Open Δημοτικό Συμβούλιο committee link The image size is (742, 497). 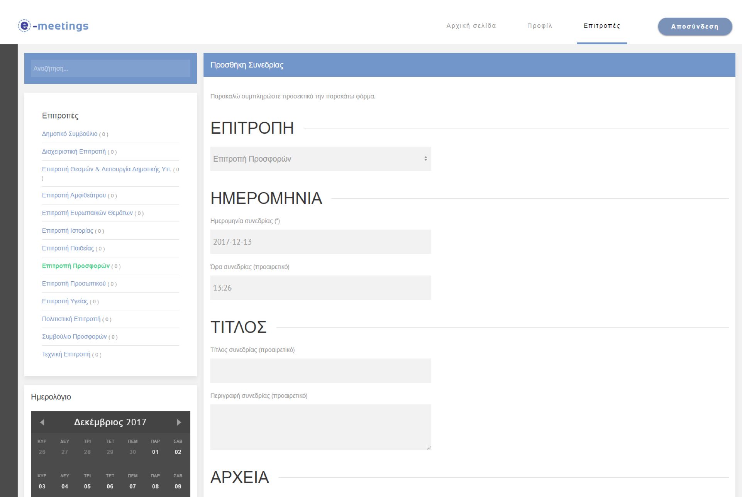coord(69,134)
